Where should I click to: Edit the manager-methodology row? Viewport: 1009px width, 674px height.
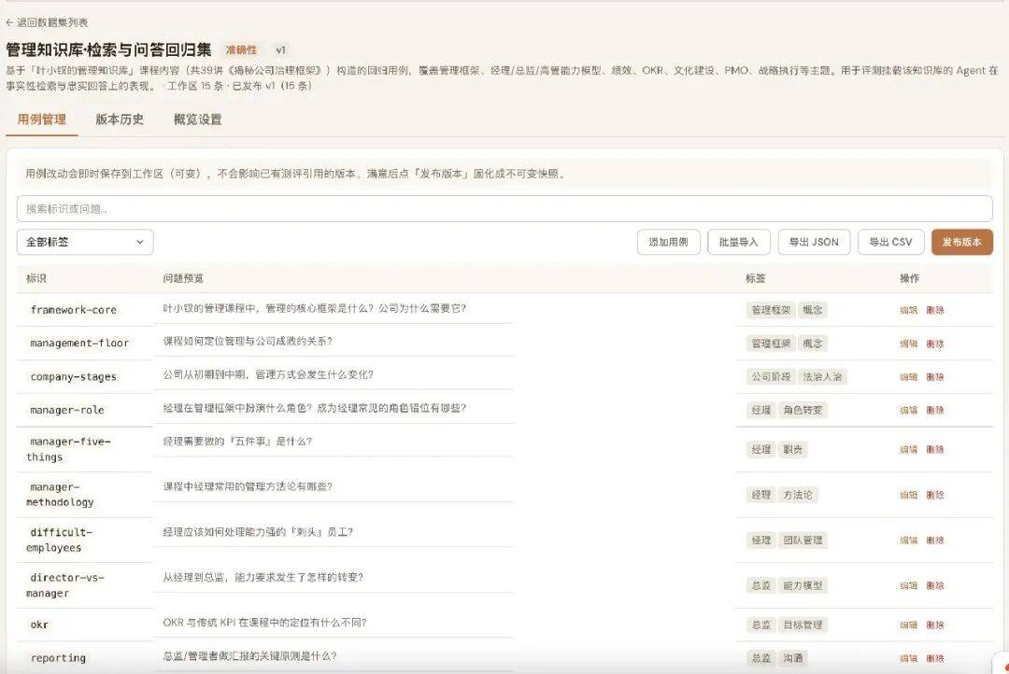click(909, 495)
